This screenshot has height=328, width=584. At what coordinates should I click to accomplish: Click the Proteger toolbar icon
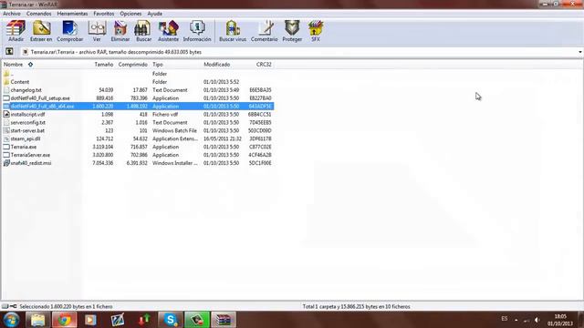292,31
